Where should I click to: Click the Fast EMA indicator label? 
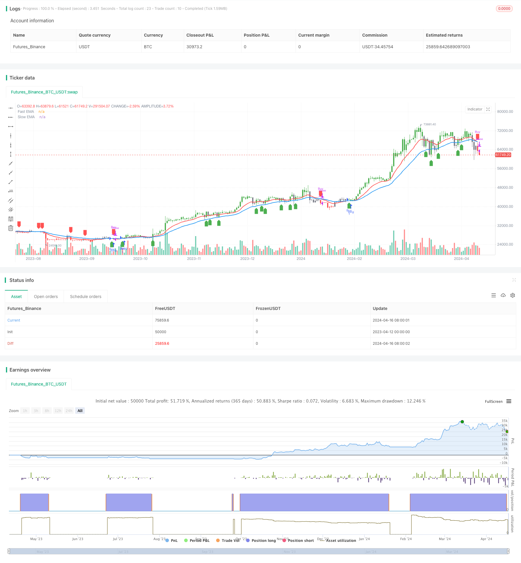pyautogui.click(x=26, y=112)
